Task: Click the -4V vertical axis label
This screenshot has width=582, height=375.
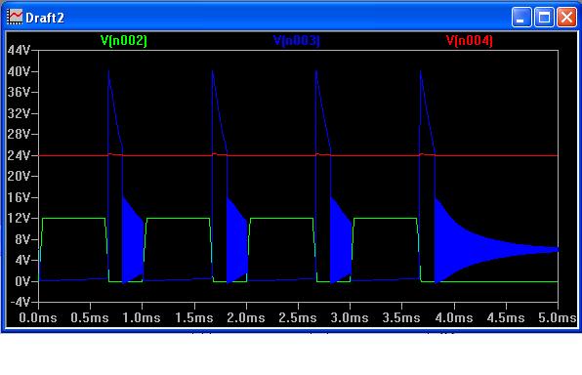Action: [x=21, y=302]
